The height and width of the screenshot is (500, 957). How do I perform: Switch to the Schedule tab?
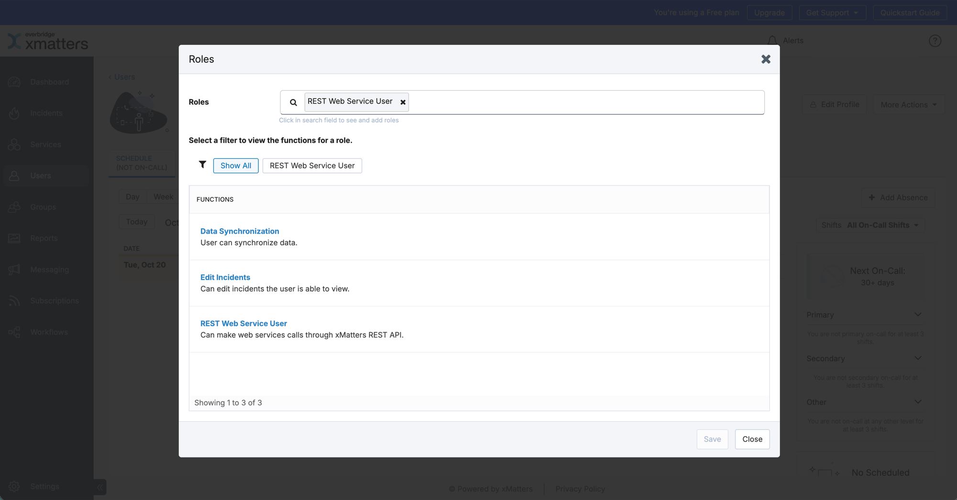[x=142, y=163]
